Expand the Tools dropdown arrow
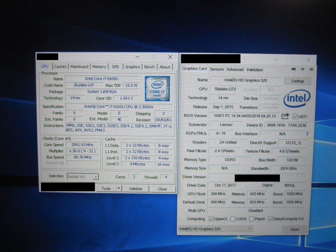Image resolution: width=336 pixels, height=252 pixels. point(119,189)
